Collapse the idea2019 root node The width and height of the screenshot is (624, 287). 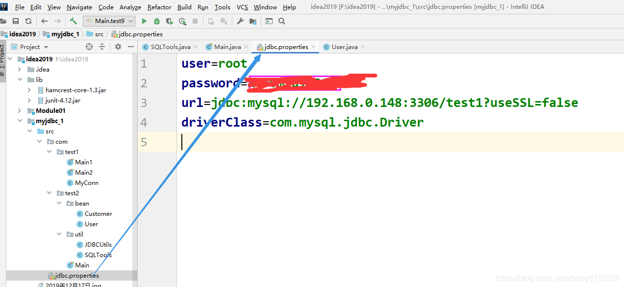(x=10, y=59)
